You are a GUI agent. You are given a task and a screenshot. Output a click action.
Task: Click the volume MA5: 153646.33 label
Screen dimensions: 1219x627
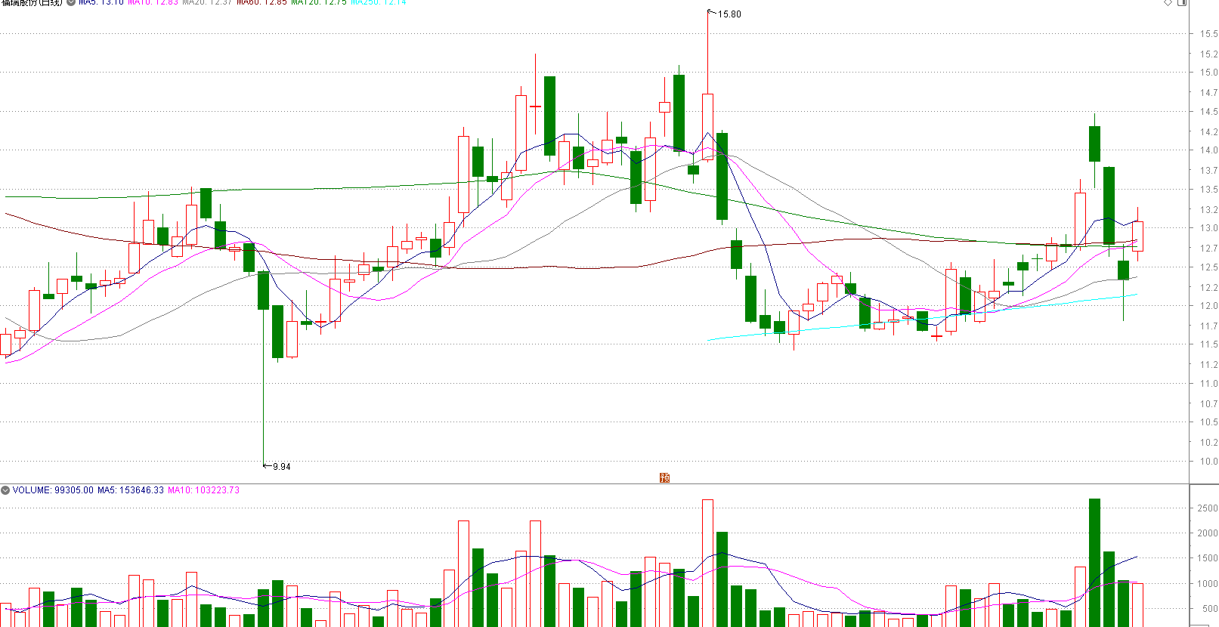coord(131,490)
